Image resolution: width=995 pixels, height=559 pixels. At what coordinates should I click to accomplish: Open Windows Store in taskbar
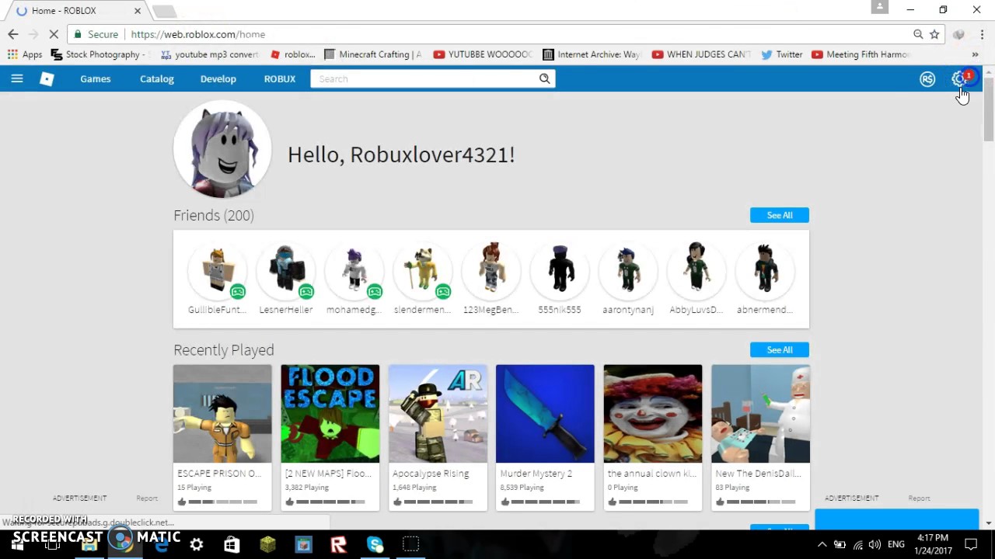[232, 545]
